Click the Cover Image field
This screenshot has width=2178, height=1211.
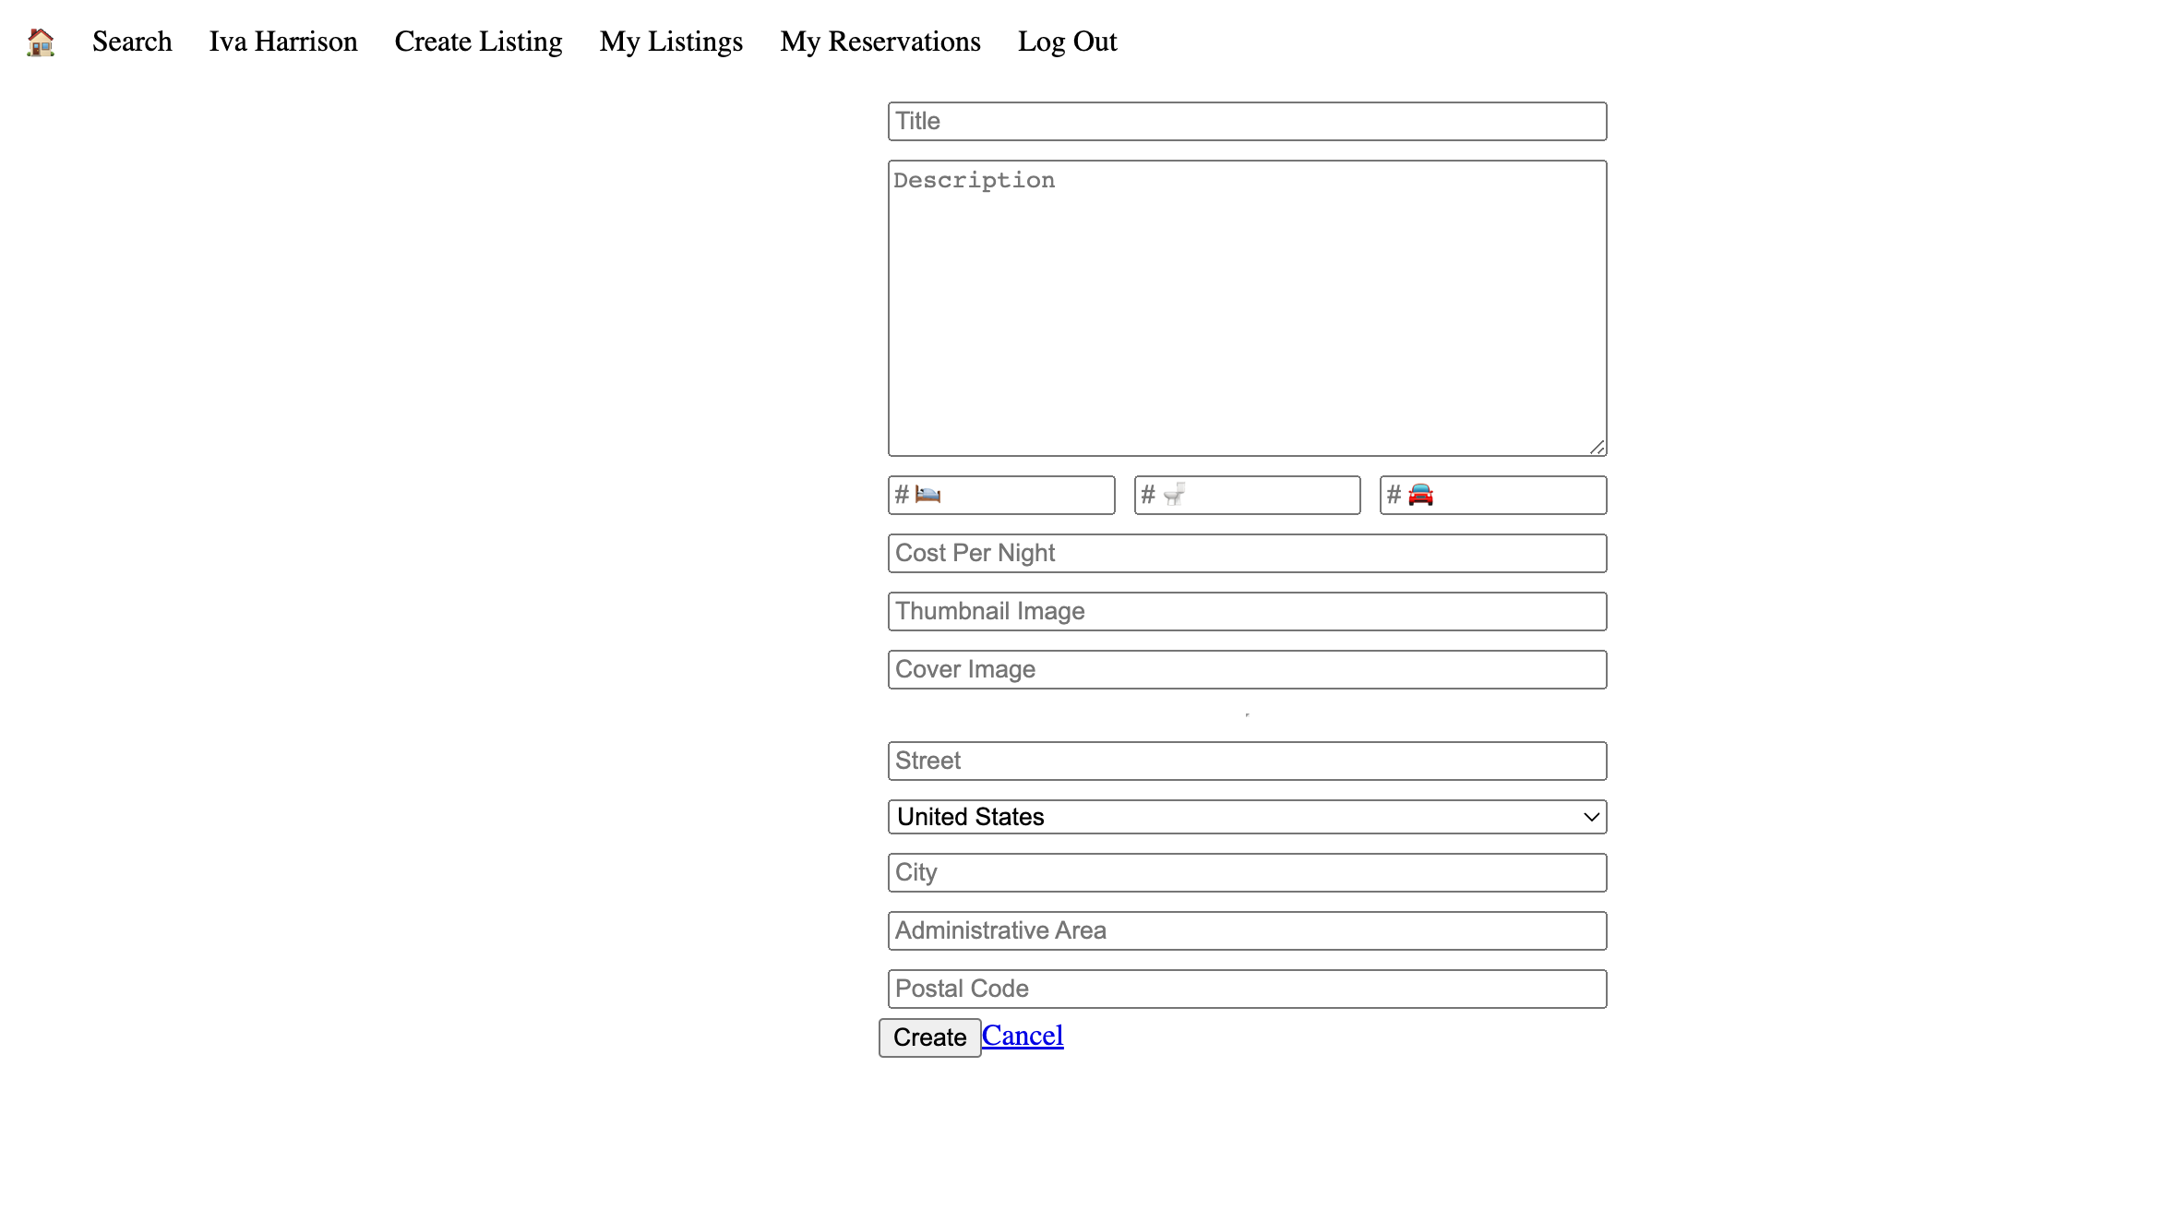(x=1246, y=668)
